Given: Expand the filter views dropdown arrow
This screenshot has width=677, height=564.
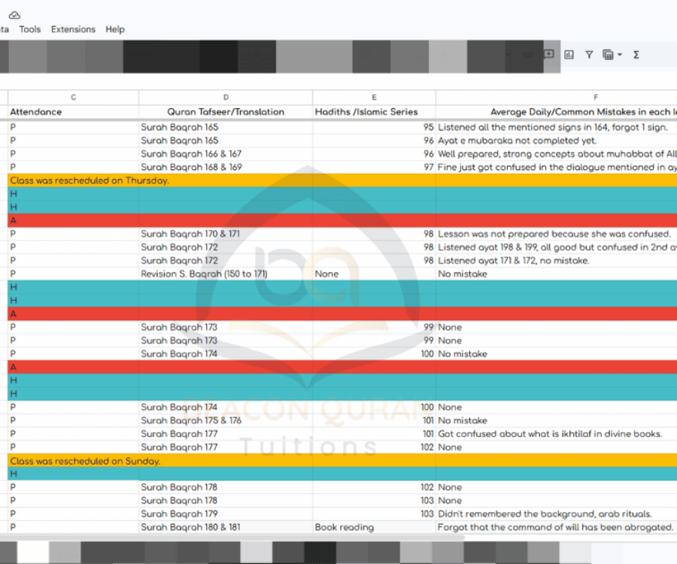Looking at the screenshot, I should (x=620, y=55).
